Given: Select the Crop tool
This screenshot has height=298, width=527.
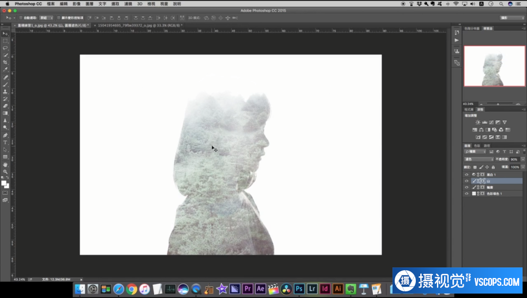Looking at the screenshot, I should click(5, 62).
